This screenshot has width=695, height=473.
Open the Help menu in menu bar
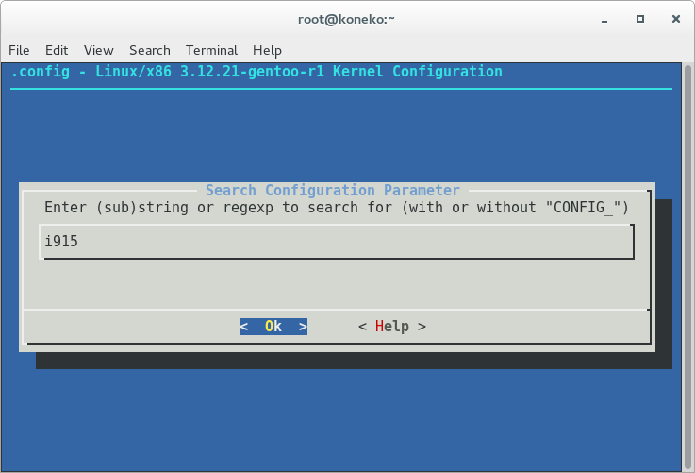tap(267, 50)
